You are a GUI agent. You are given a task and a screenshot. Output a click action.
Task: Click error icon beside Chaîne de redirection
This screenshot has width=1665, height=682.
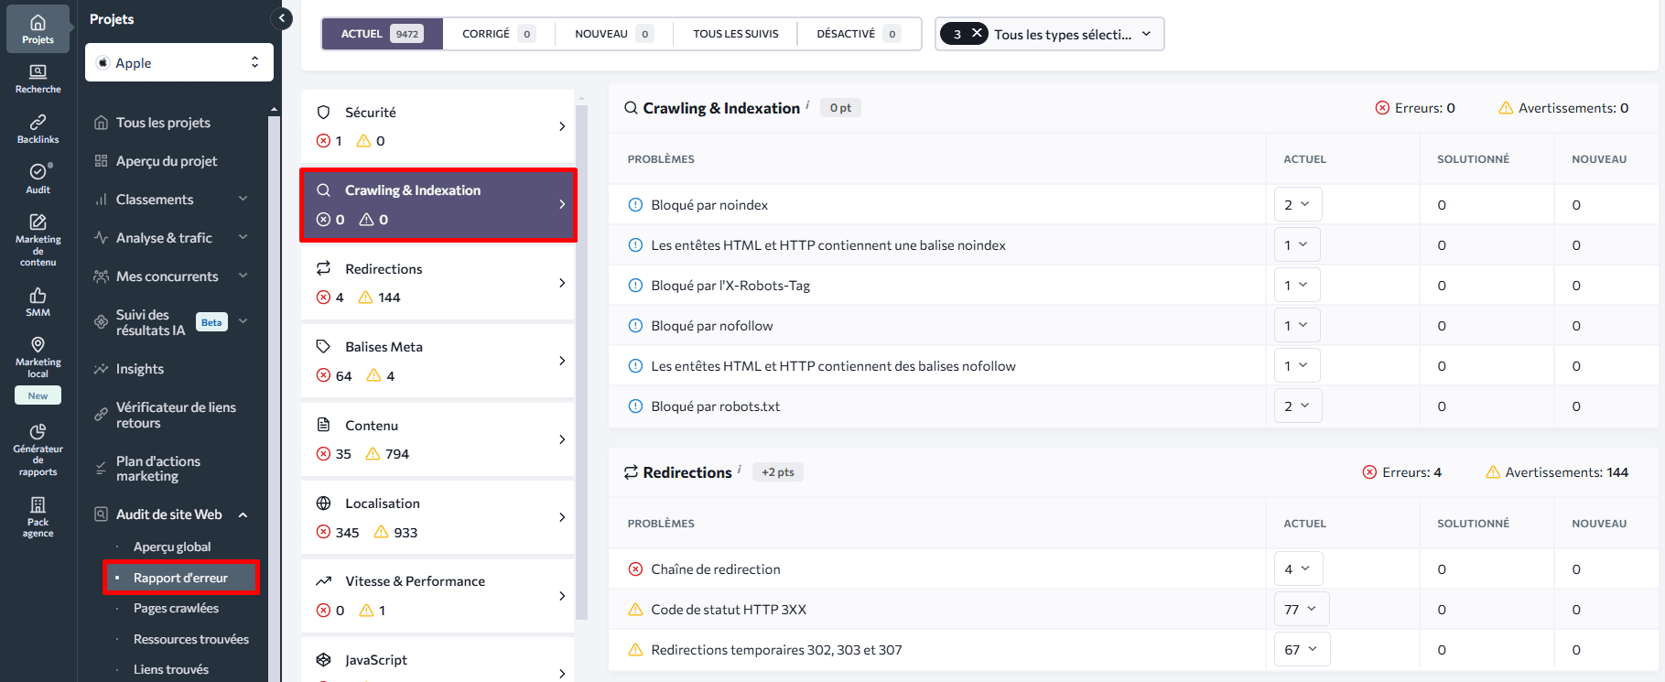point(635,569)
